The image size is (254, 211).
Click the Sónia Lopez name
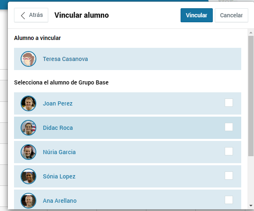click(x=59, y=176)
